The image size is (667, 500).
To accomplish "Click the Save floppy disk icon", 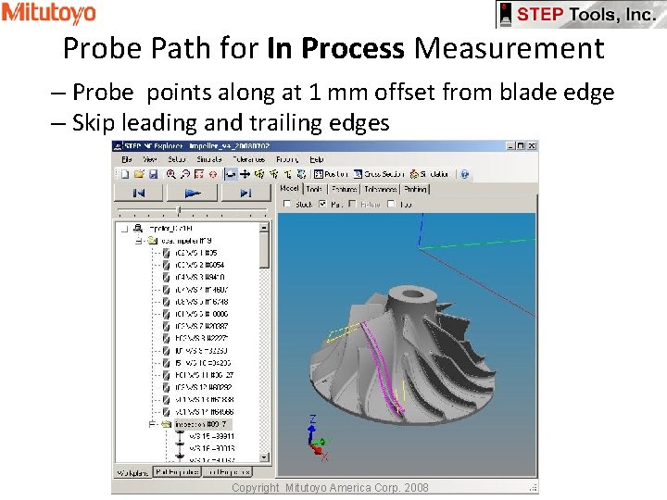I will click(153, 174).
